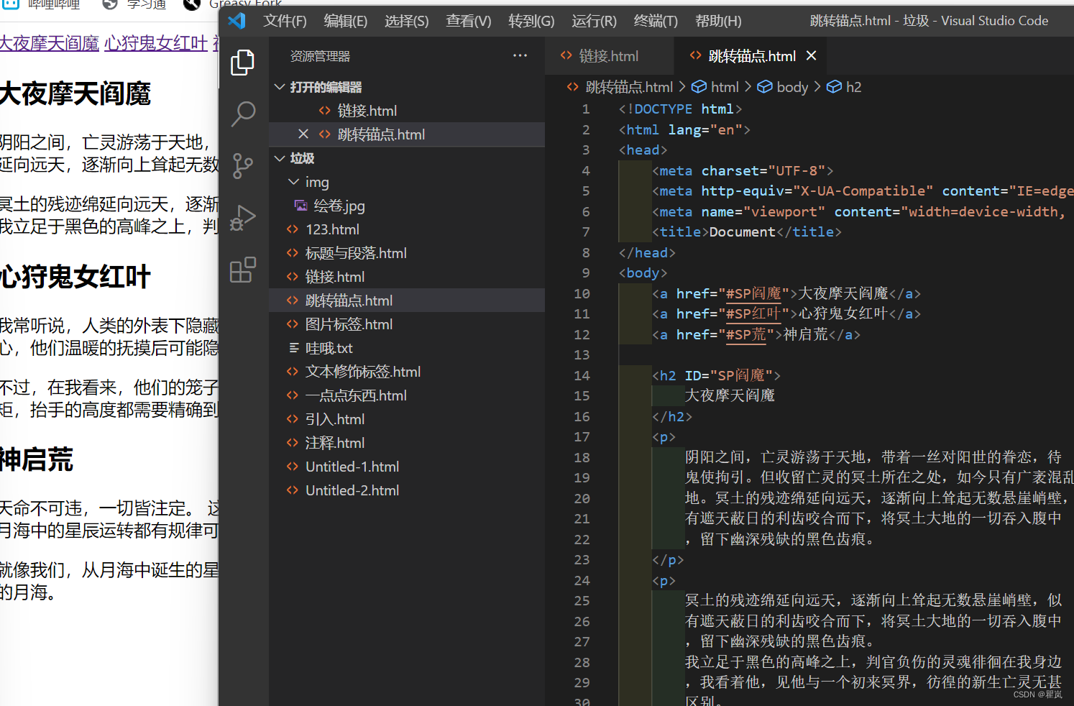
Task: Collapse the 打开的编辑器 section
Action: point(280,87)
